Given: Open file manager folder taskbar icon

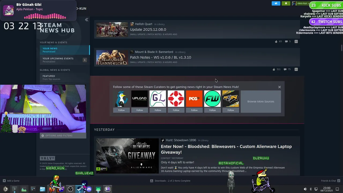Looking at the screenshot, I should pos(42,189).
